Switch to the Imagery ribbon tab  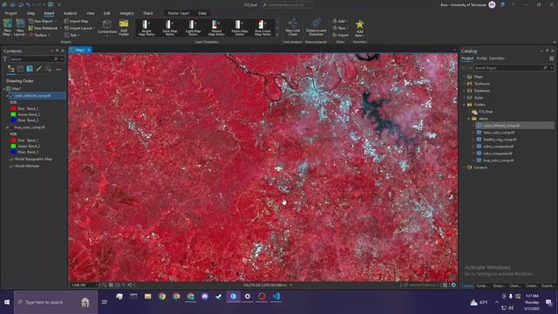126,13
